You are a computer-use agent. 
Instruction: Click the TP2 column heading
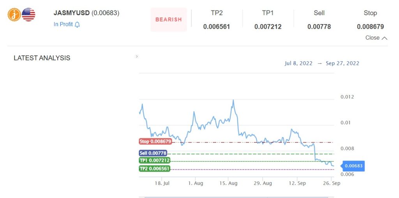[217, 13]
